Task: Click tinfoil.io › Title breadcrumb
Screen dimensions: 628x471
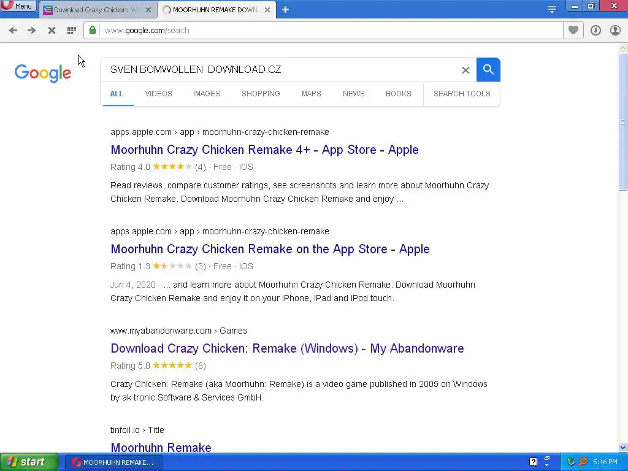Action: pos(137,430)
